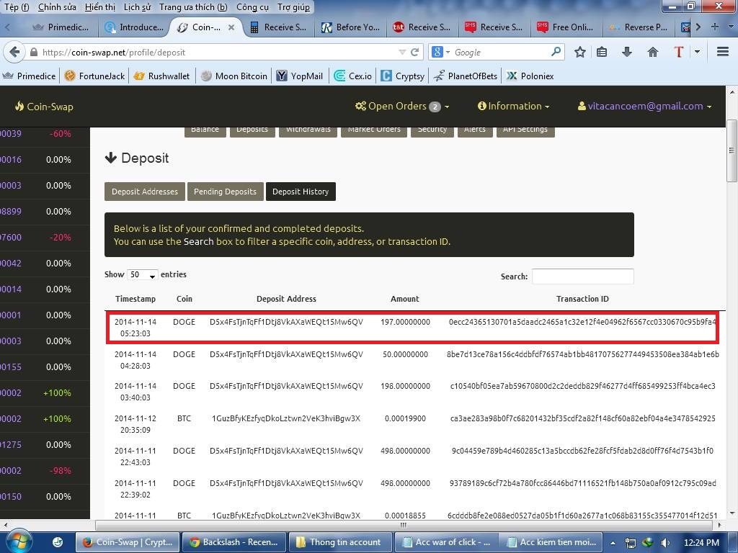Open the bookmarks list icon in toolbar

coord(602,52)
